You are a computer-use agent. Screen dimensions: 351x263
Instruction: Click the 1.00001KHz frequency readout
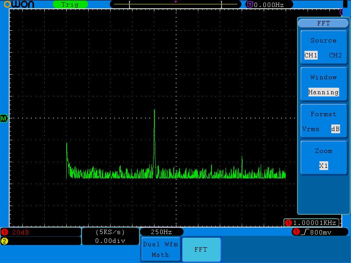(315, 223)
